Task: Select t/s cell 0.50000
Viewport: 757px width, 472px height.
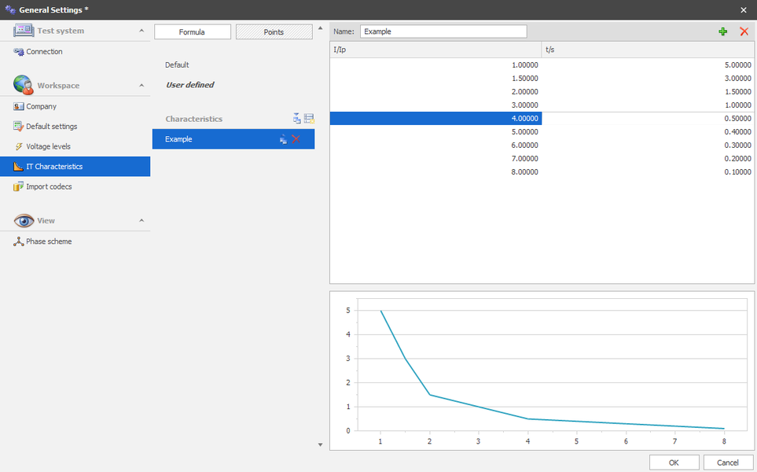Action: [648, 118]
